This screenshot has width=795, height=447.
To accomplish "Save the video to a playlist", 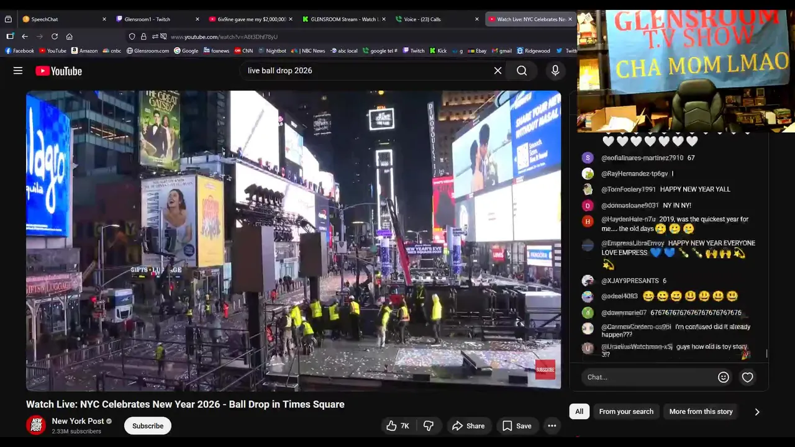I will pyautogui.click(x=517, y=426).
